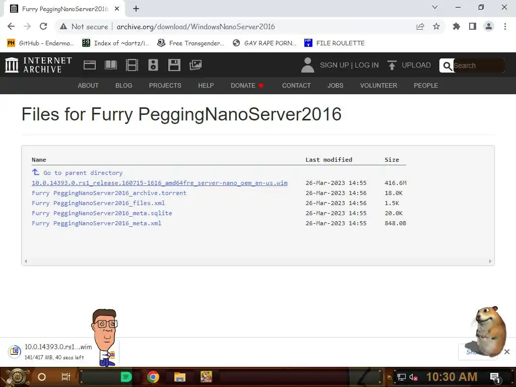This screenshot has width=516, height=387.
Task: Open the Texts book icon
Action: (110, 65)
